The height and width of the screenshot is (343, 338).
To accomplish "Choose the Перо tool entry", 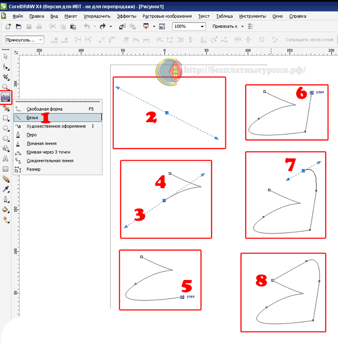I will coord(58,135).
